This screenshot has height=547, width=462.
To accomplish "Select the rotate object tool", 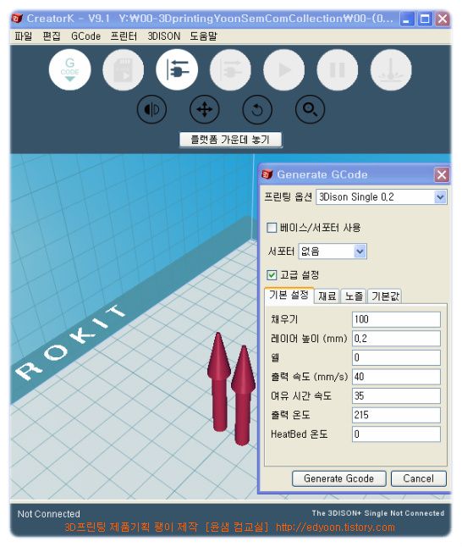I will tap(257, 109).
